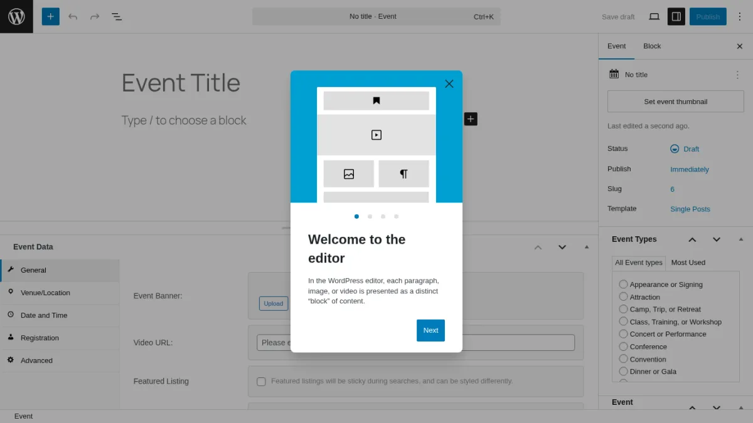
Task: Click the WordPress logo icon
Action: (16, 16)
